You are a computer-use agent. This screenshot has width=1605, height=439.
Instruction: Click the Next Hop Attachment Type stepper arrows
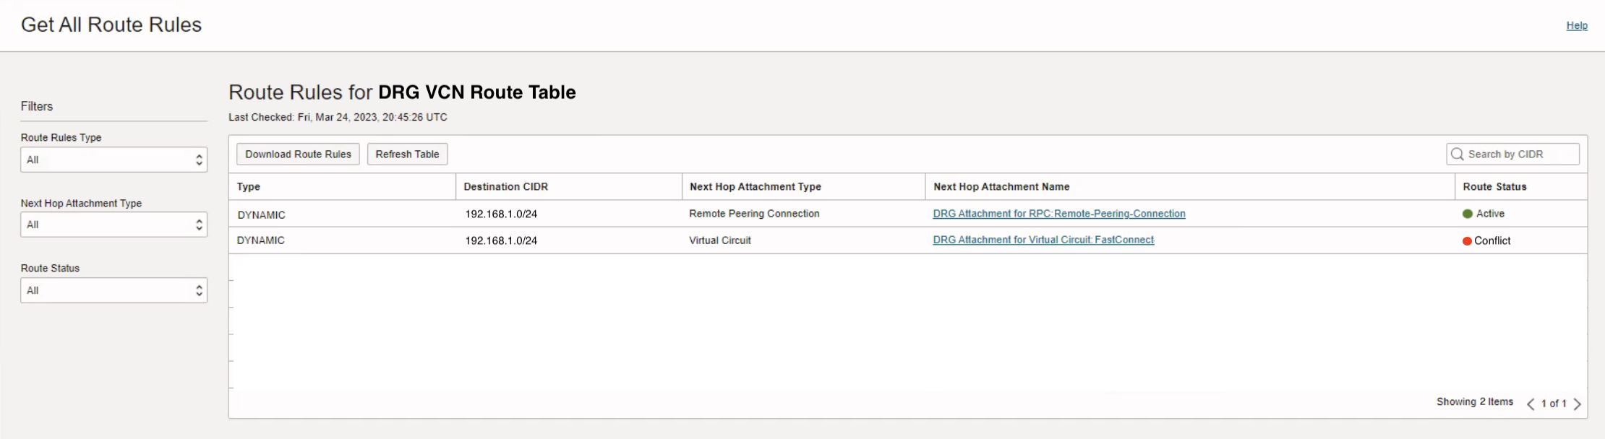tap(199, 224)
